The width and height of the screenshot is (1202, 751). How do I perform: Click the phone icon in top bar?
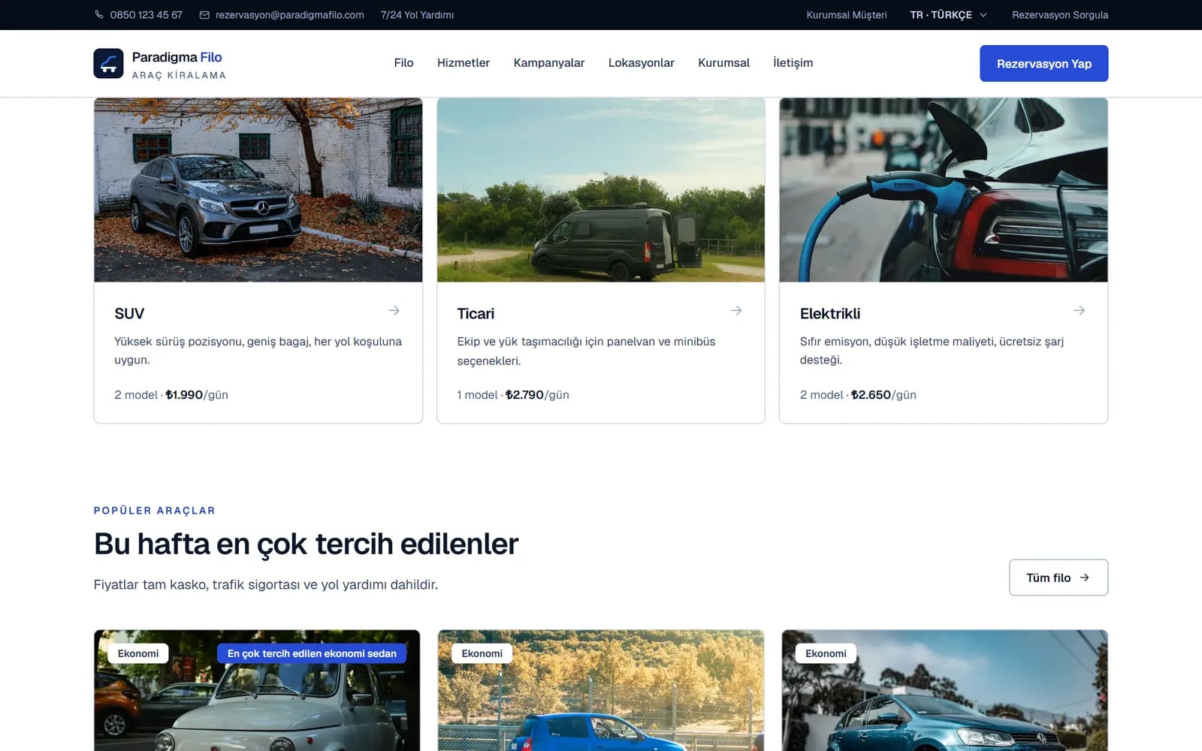pos(99,14)
